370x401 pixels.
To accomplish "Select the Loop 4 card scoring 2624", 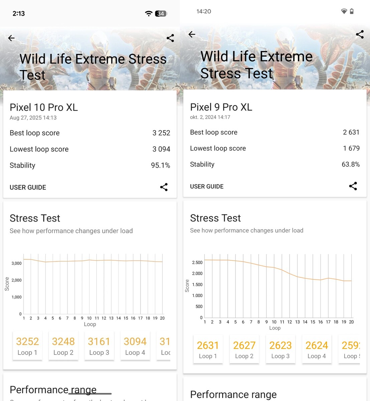I will click(x=317, y=350).
